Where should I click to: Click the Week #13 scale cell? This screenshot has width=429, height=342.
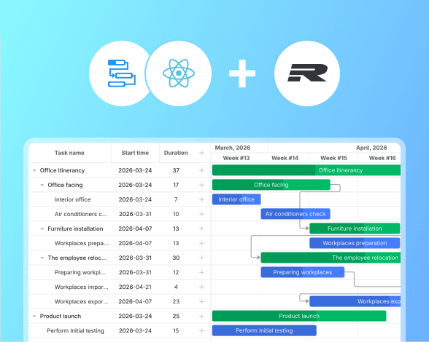tap(236, 158)
